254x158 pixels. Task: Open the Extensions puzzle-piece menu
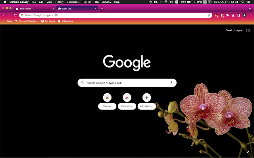point(227,15)
